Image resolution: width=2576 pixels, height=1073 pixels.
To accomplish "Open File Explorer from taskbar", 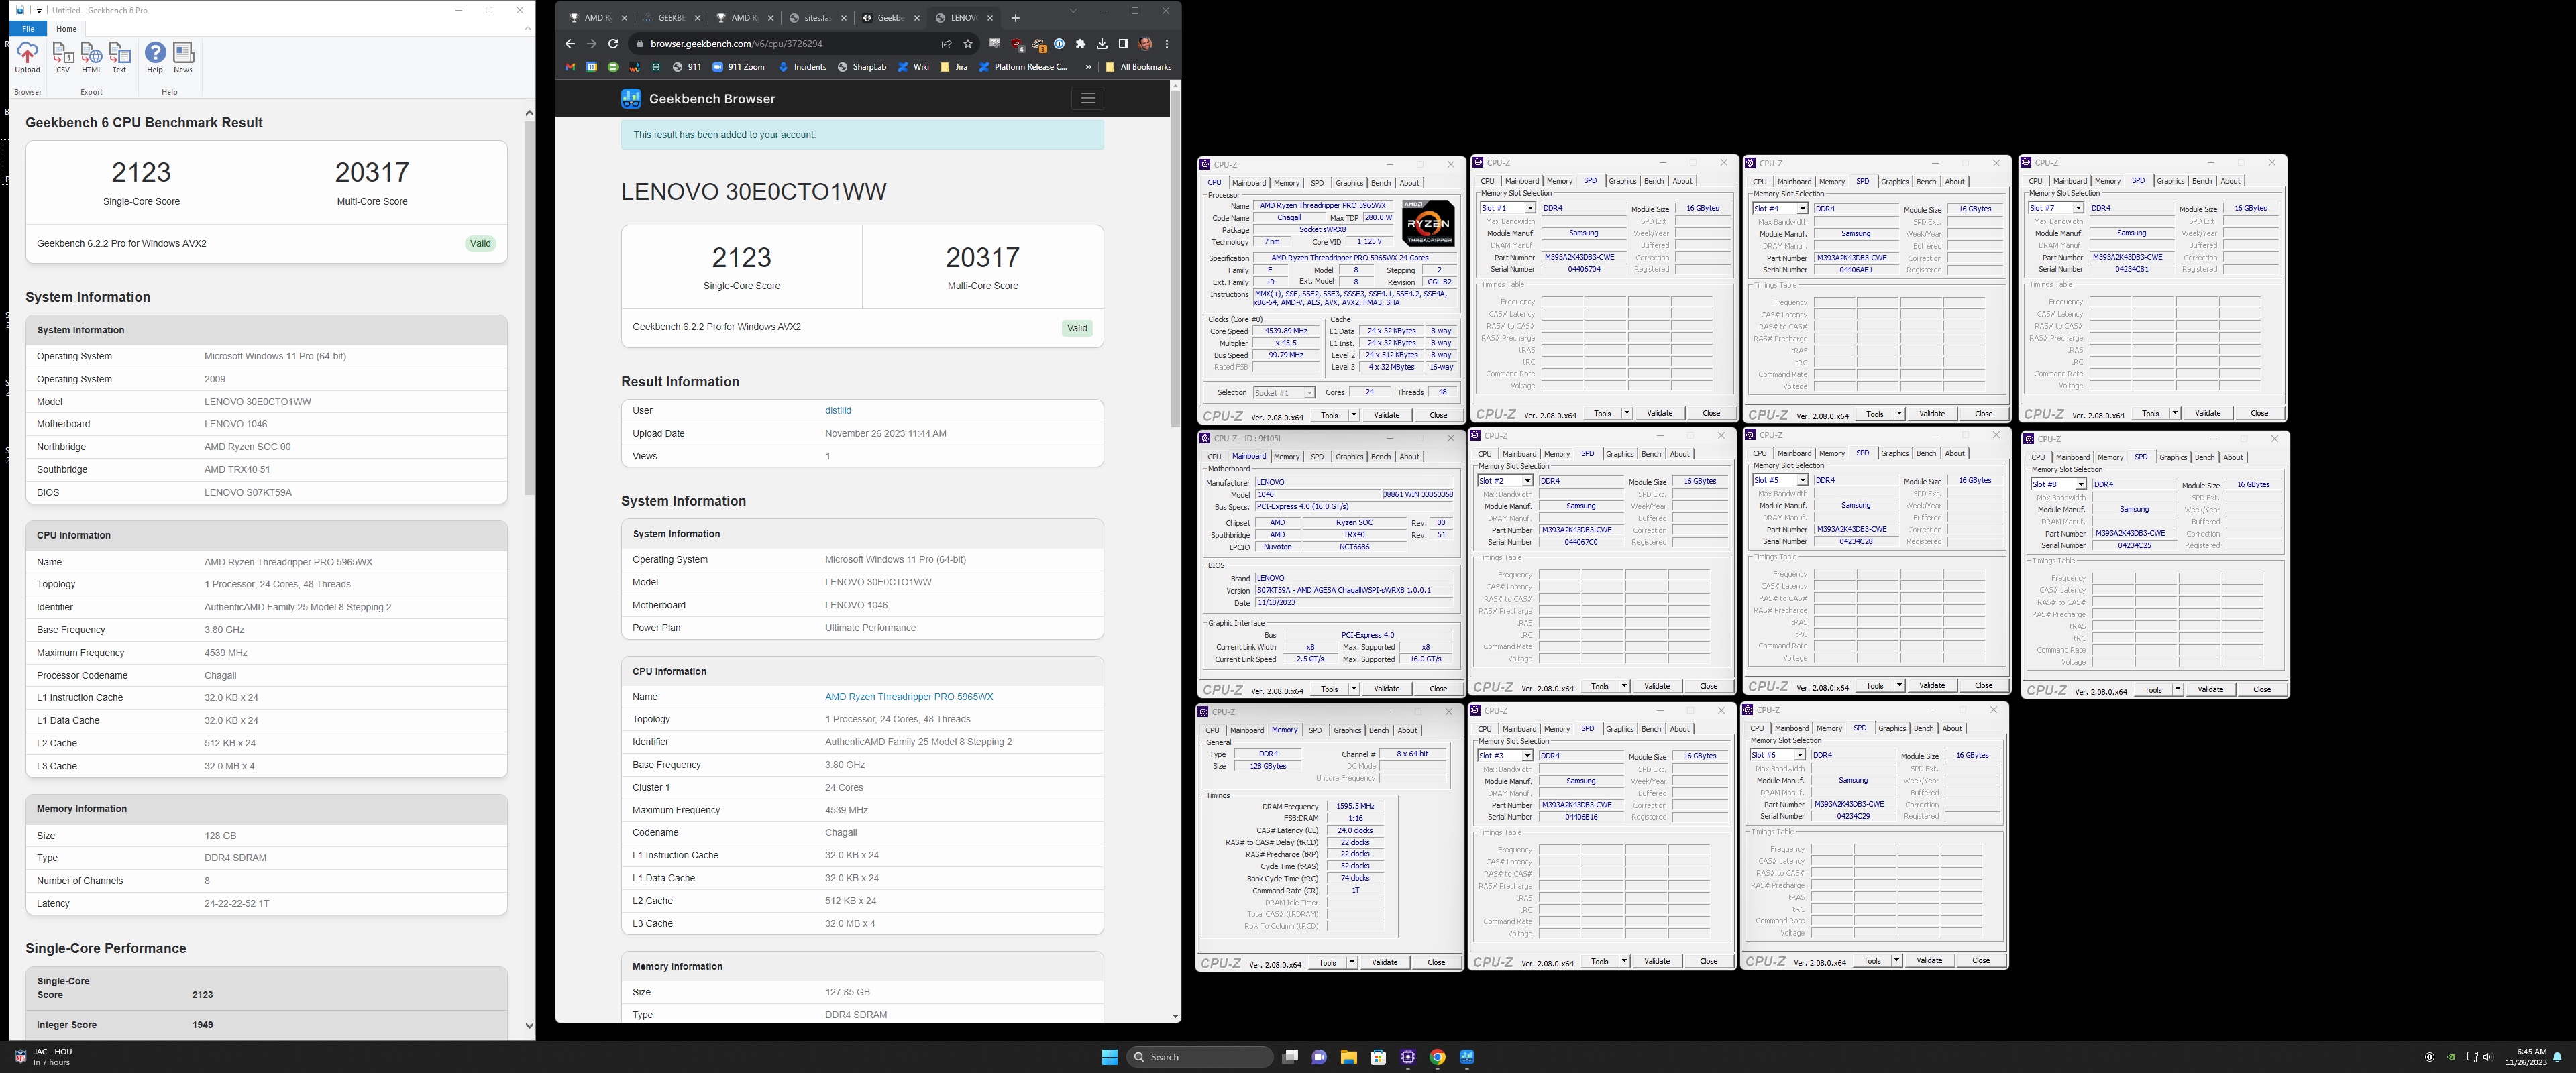I will coord(1349,1057).
